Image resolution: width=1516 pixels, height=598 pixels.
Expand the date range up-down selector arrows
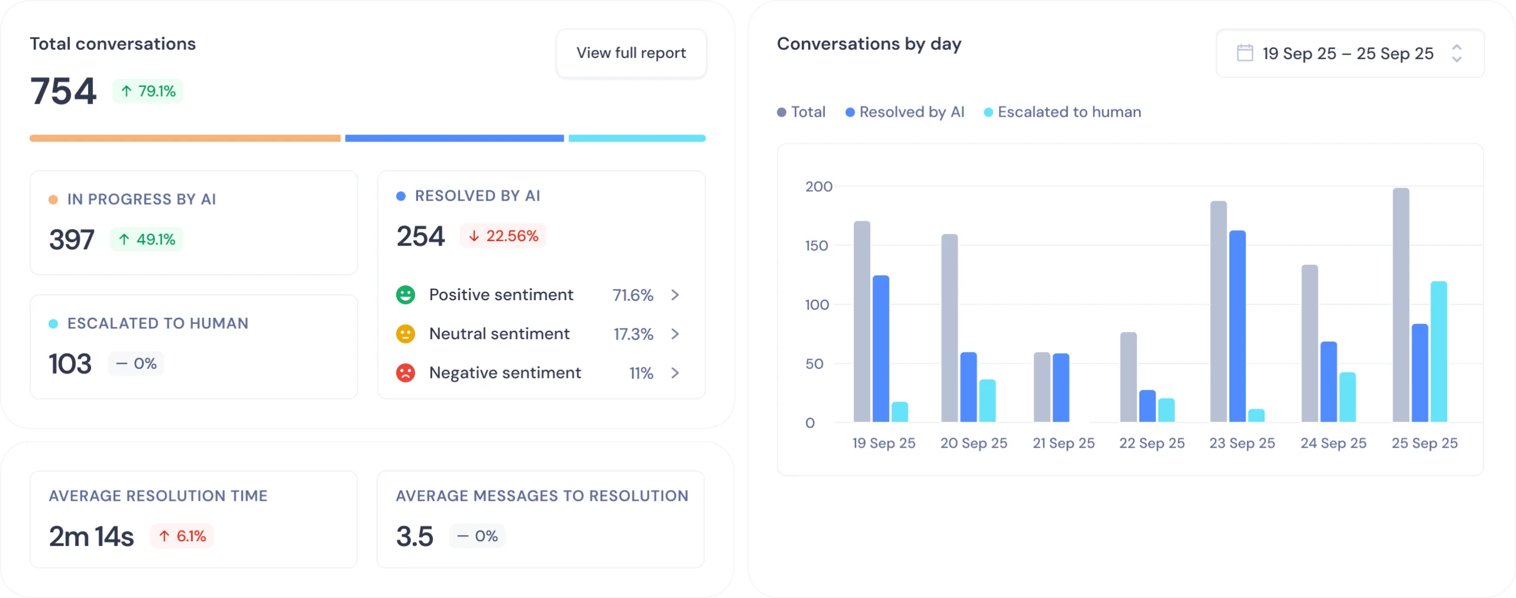[x=1457, y=53]
